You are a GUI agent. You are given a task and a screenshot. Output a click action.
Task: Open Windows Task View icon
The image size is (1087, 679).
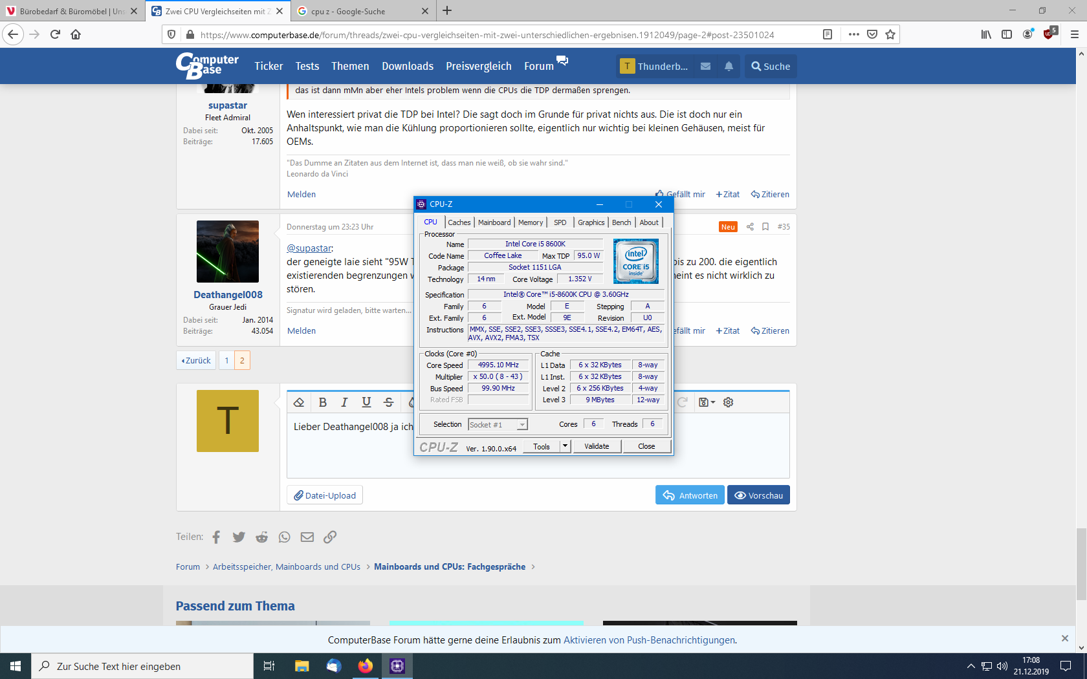coord(269,666)
